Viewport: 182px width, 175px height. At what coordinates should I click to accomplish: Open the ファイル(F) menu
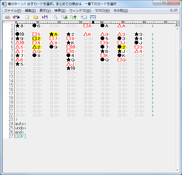tap(12, 11)
